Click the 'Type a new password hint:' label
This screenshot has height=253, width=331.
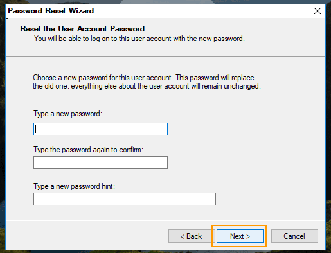click(x=74, y=186)
